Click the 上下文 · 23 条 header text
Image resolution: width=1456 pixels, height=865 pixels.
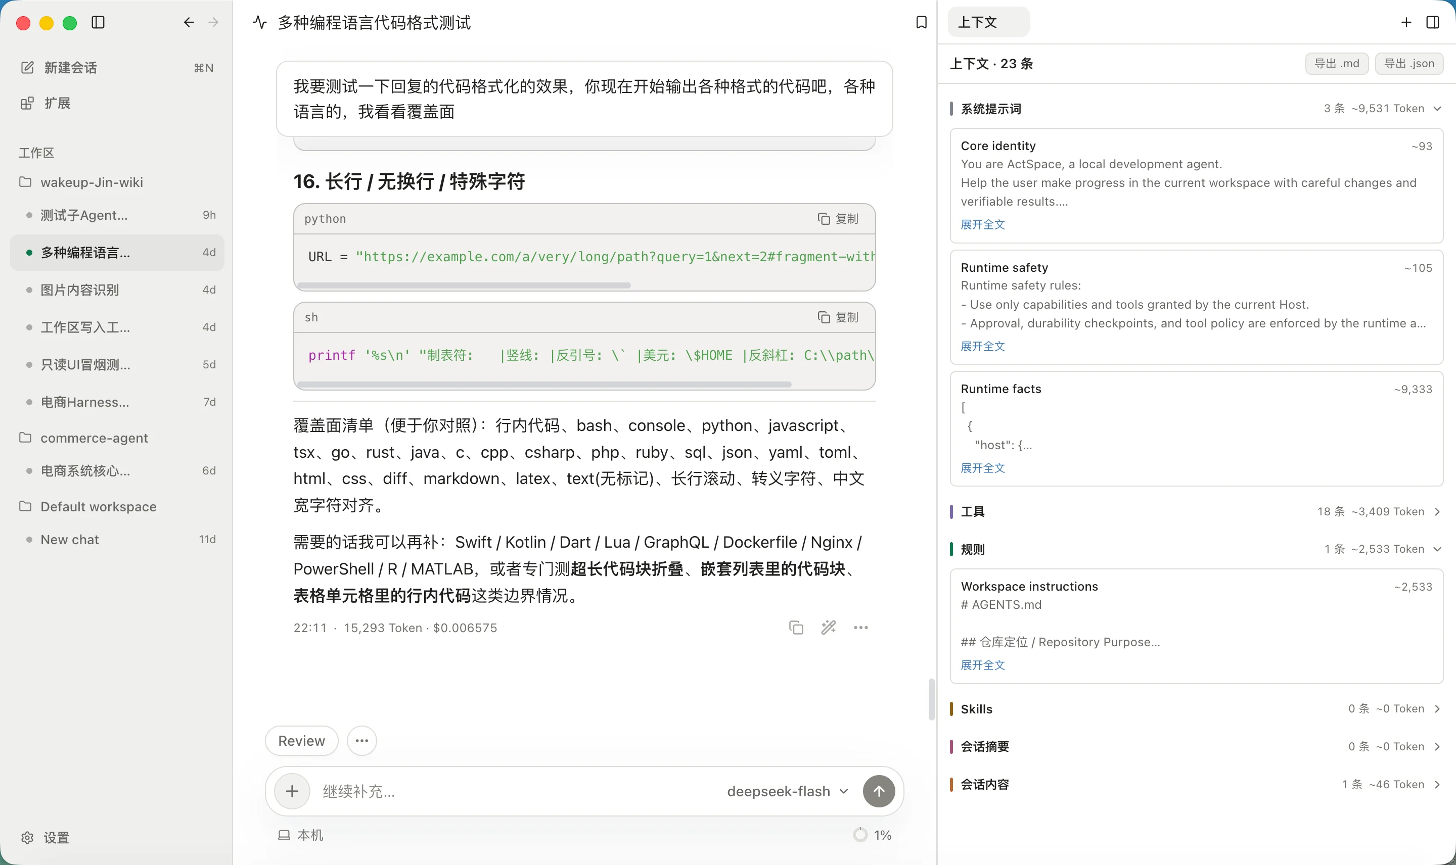click(991, 64)
